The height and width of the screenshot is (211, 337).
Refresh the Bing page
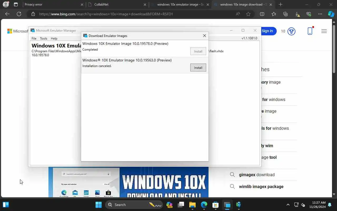coord(19,14)
